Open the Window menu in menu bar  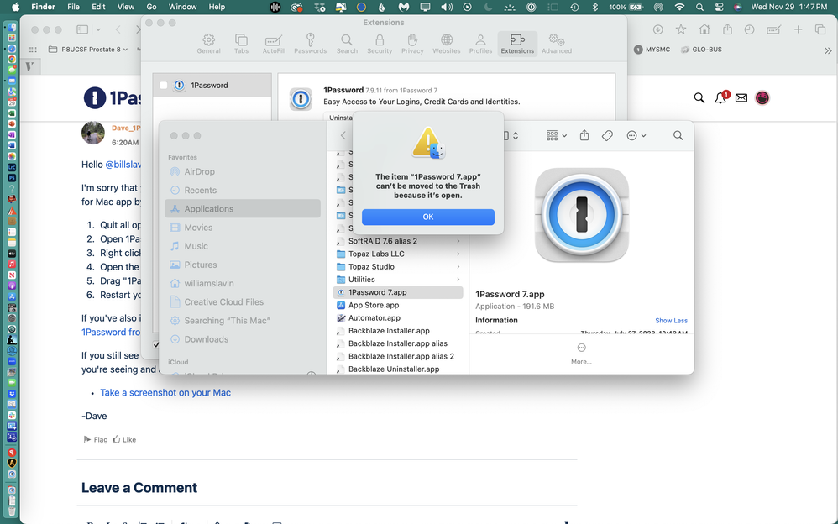(182, 7)
